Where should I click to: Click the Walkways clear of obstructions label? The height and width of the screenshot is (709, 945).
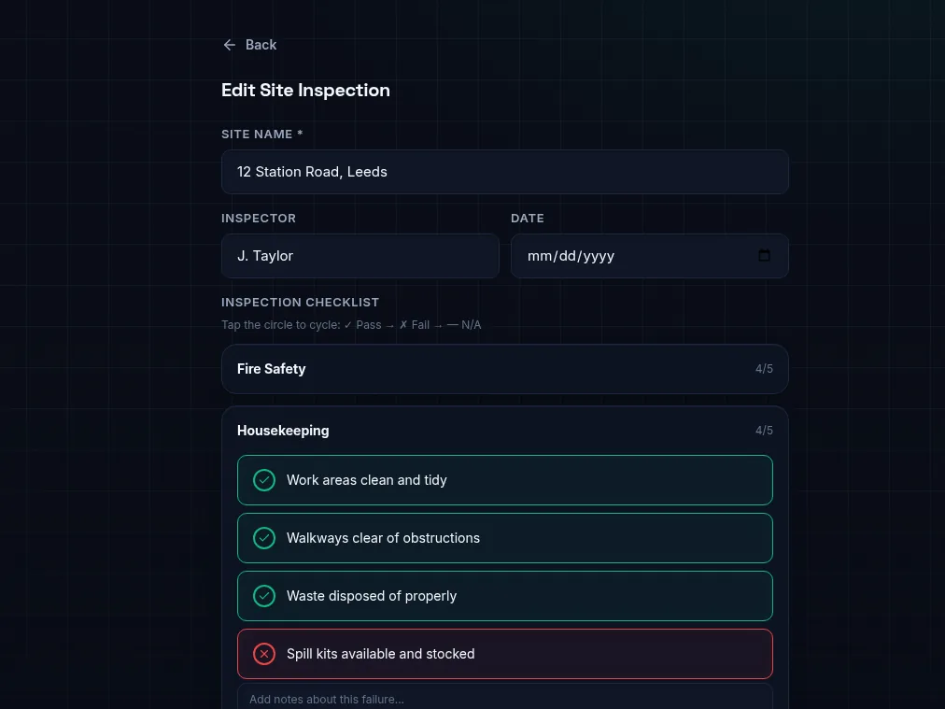tap(383, 538)
